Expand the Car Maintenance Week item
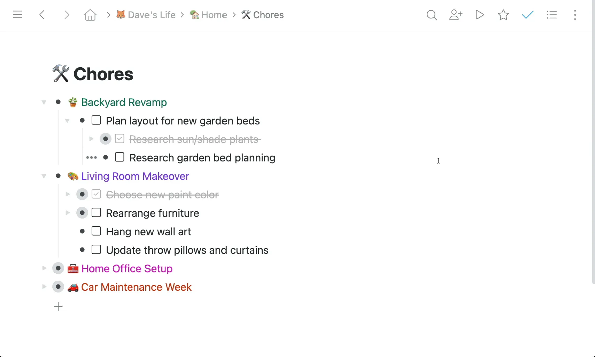The height and width of the screenshot is (357, 595). point(44,287)
